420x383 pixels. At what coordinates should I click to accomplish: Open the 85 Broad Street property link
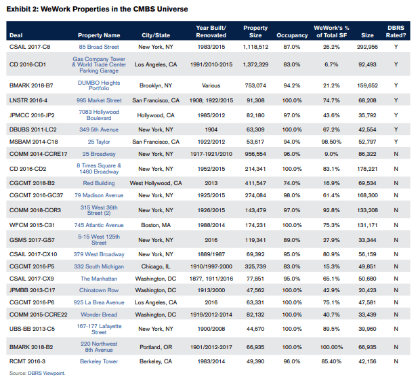tap(99, 47)
